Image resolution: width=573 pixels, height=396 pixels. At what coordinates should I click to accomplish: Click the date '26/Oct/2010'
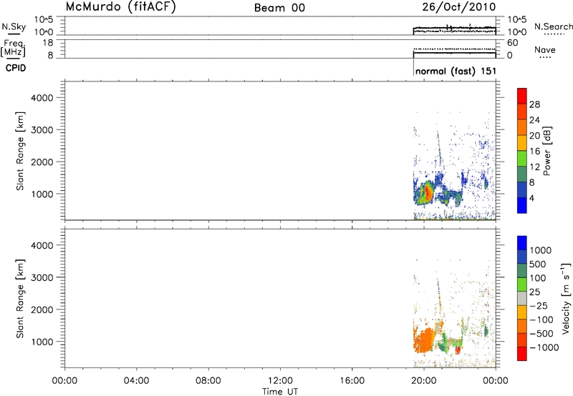click(x=459, y=6)
